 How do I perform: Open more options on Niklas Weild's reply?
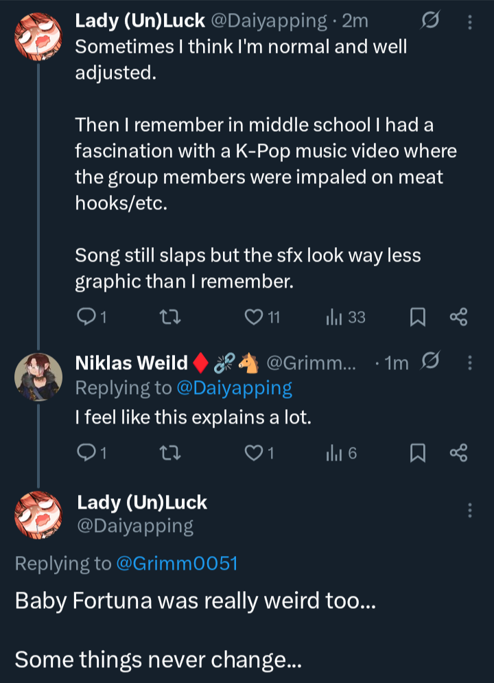[x=470, y=362]
